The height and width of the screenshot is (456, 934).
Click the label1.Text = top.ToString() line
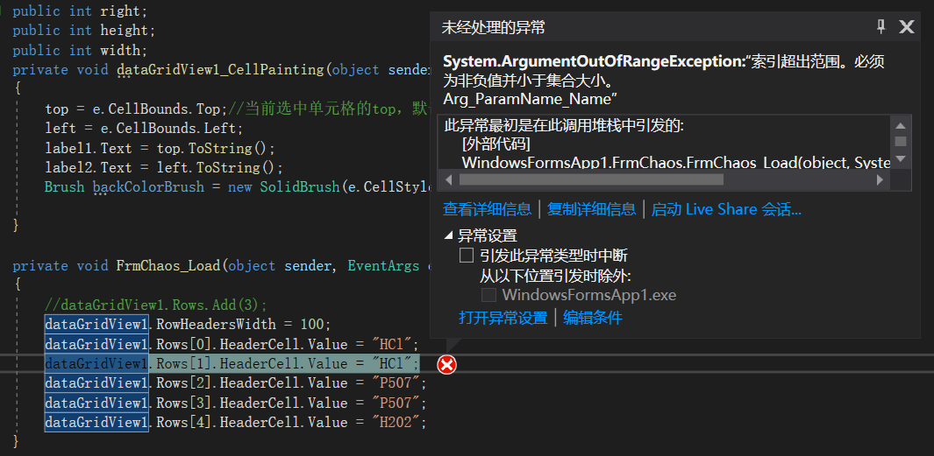160,148
